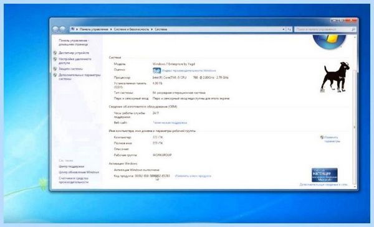Click 777-ПК in the Полное имя row
Screen dimensions: 374x227
click(158, 143)
